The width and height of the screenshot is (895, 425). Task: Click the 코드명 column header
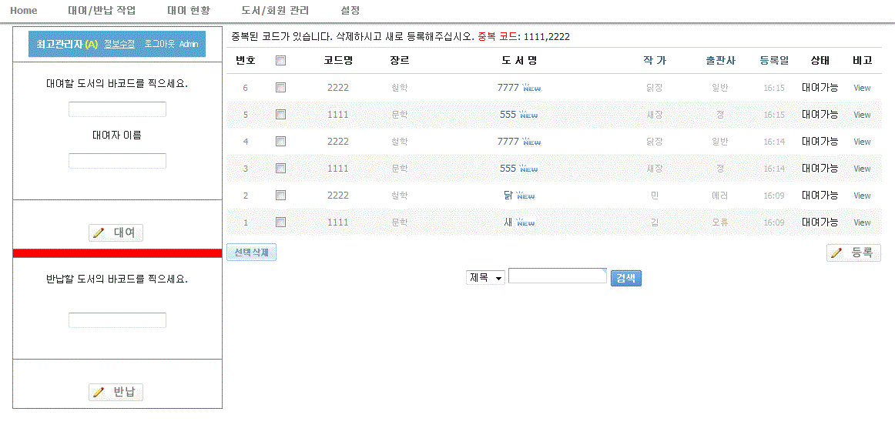click(338, 61)
